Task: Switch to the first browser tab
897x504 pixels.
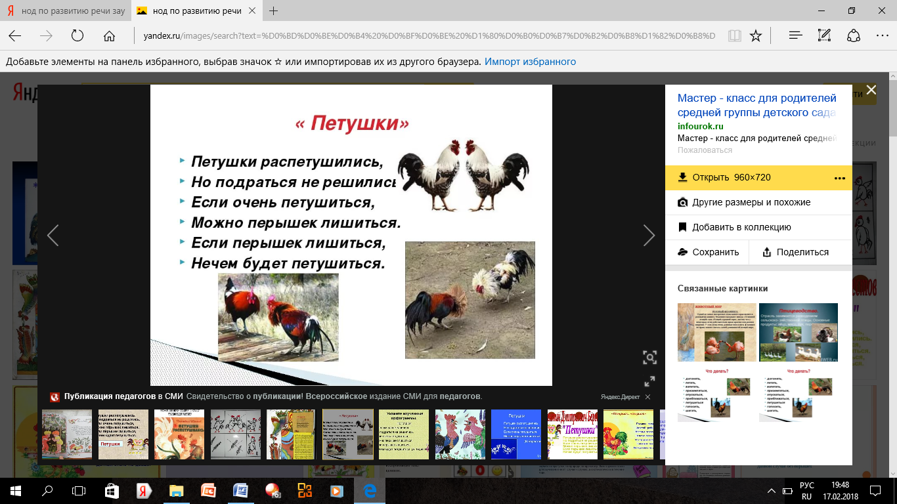Action: [x=66, y=11]
